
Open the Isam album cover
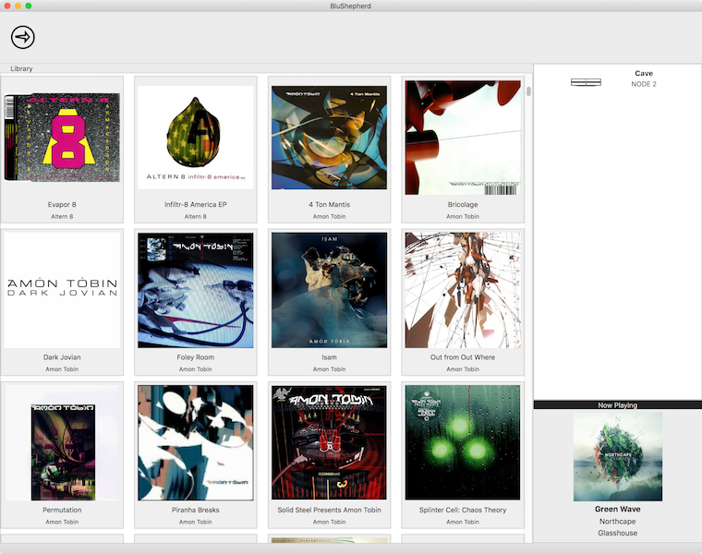coord(329,290)
